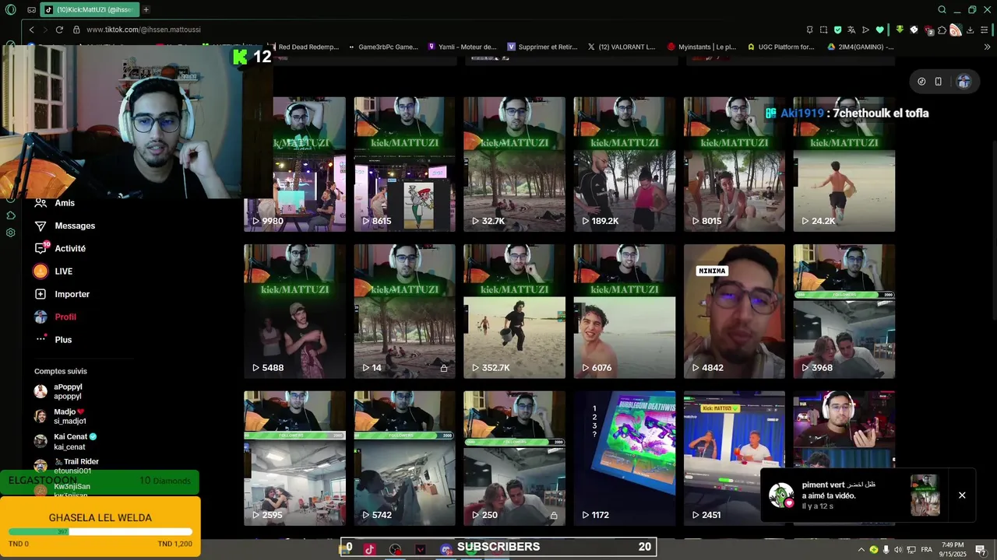
Task: Open the 2IM4(GAMING) Drive bookmark
Action: pos(860,47)
